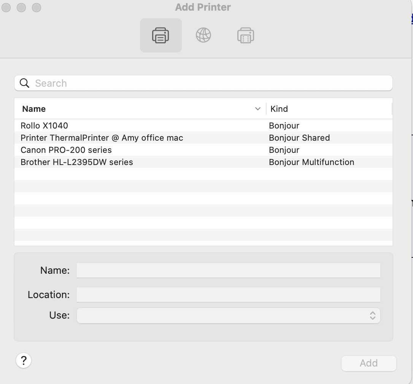The width and height of the screenshot is (413, 384).
Task: Choose the Canon PRO-200 series printer
Action: pos(66,150)
